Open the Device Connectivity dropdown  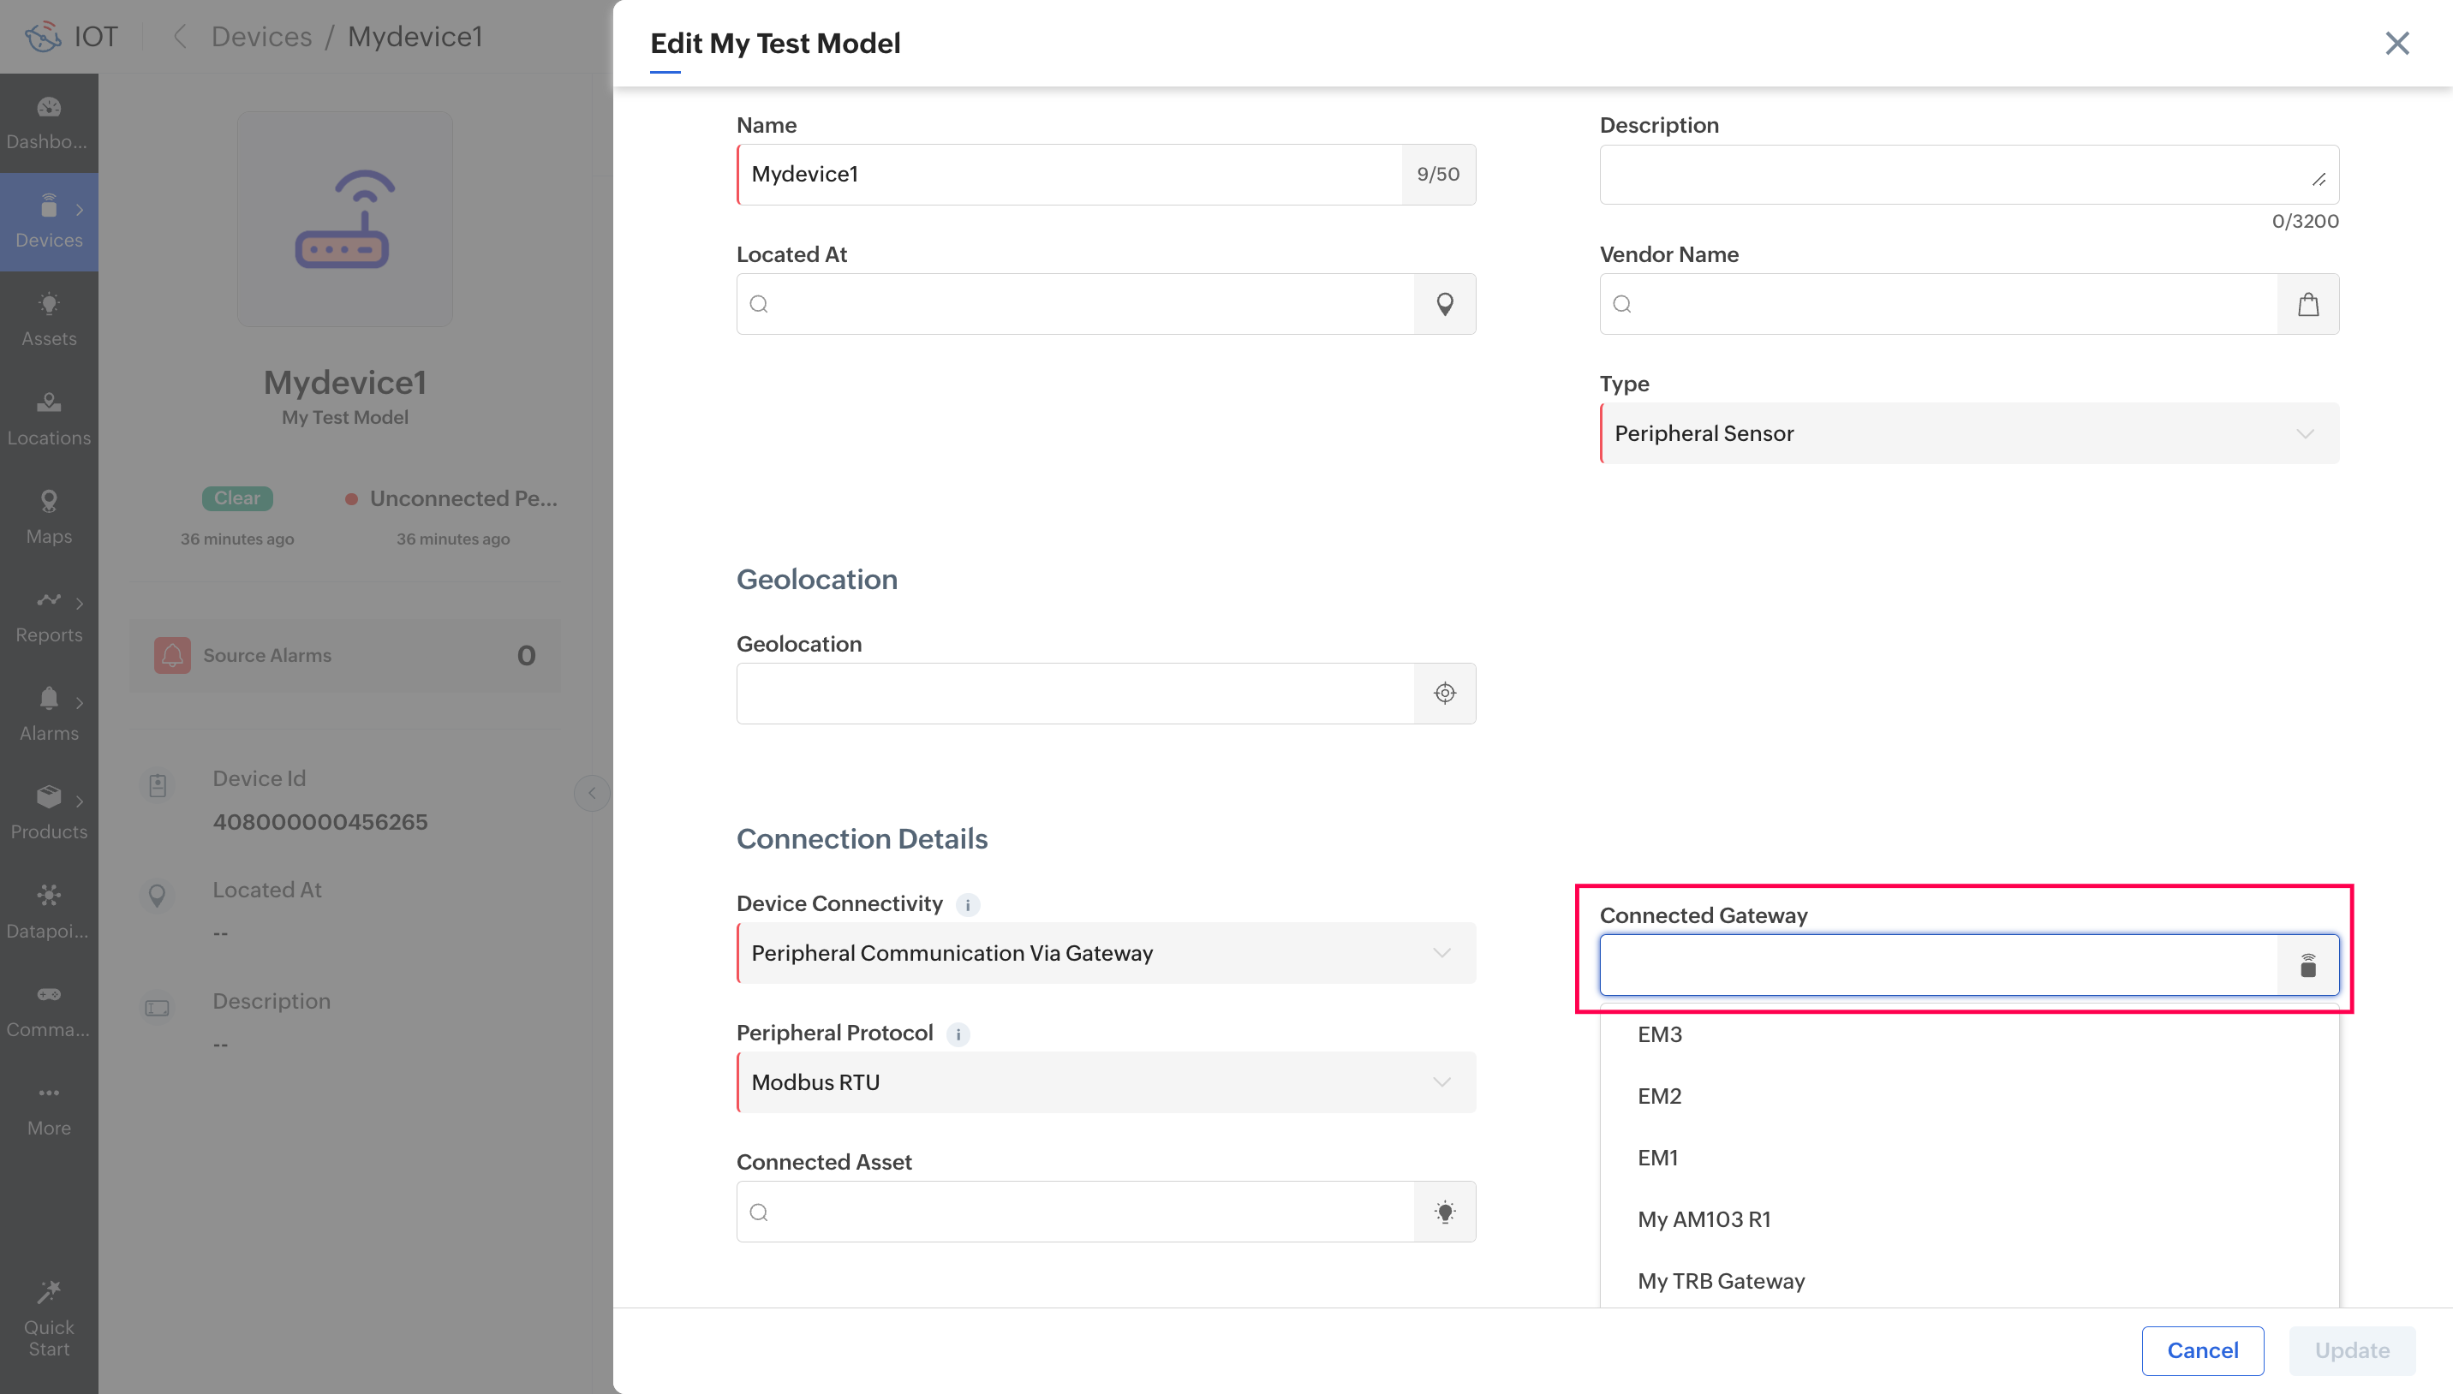pyautogui.click(x=1105, y=953)
